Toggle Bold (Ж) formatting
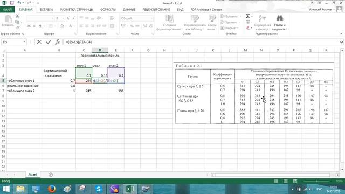This screenshot has width=345, height=194. (x=29, y=26)
